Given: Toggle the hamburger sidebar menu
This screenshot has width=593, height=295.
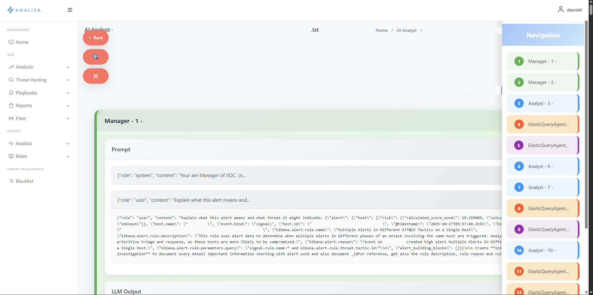Looking at the screenshot, I should 70,10.
